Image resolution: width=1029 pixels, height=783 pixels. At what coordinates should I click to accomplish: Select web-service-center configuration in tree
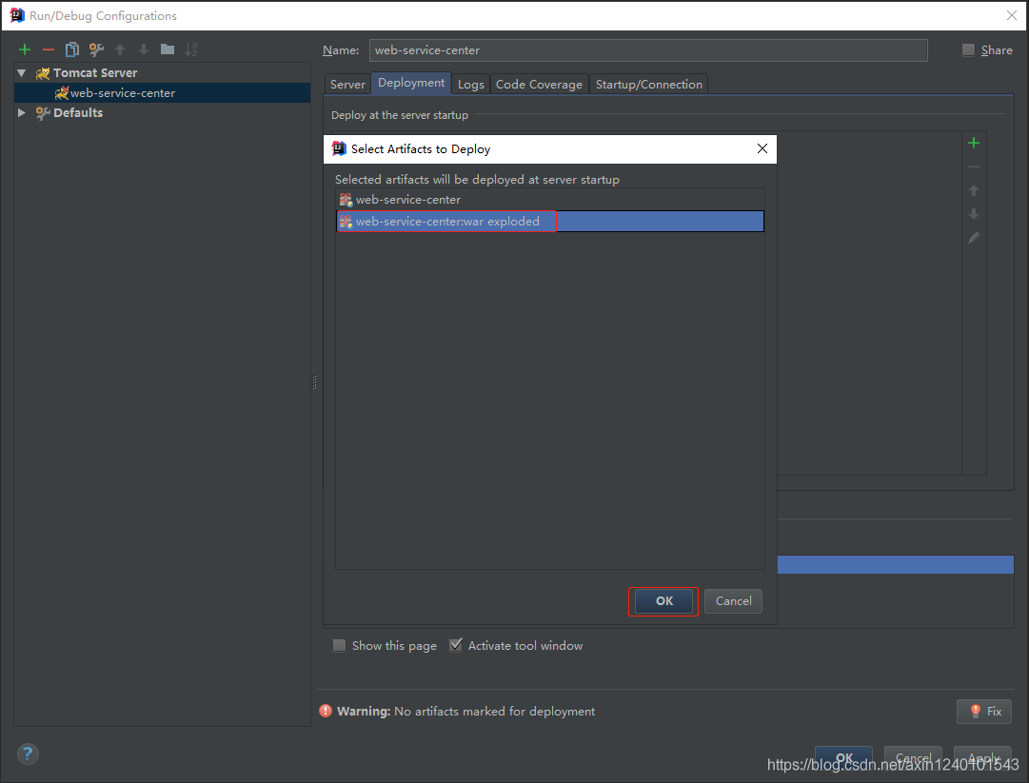tap(162, 93)
